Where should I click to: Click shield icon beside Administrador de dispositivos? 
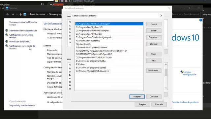(7, 31)
